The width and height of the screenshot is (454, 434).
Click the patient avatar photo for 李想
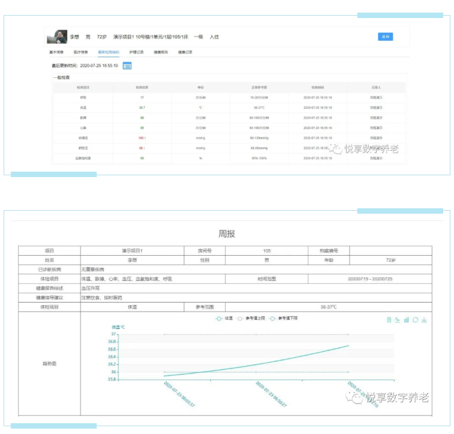click(57, 37)
